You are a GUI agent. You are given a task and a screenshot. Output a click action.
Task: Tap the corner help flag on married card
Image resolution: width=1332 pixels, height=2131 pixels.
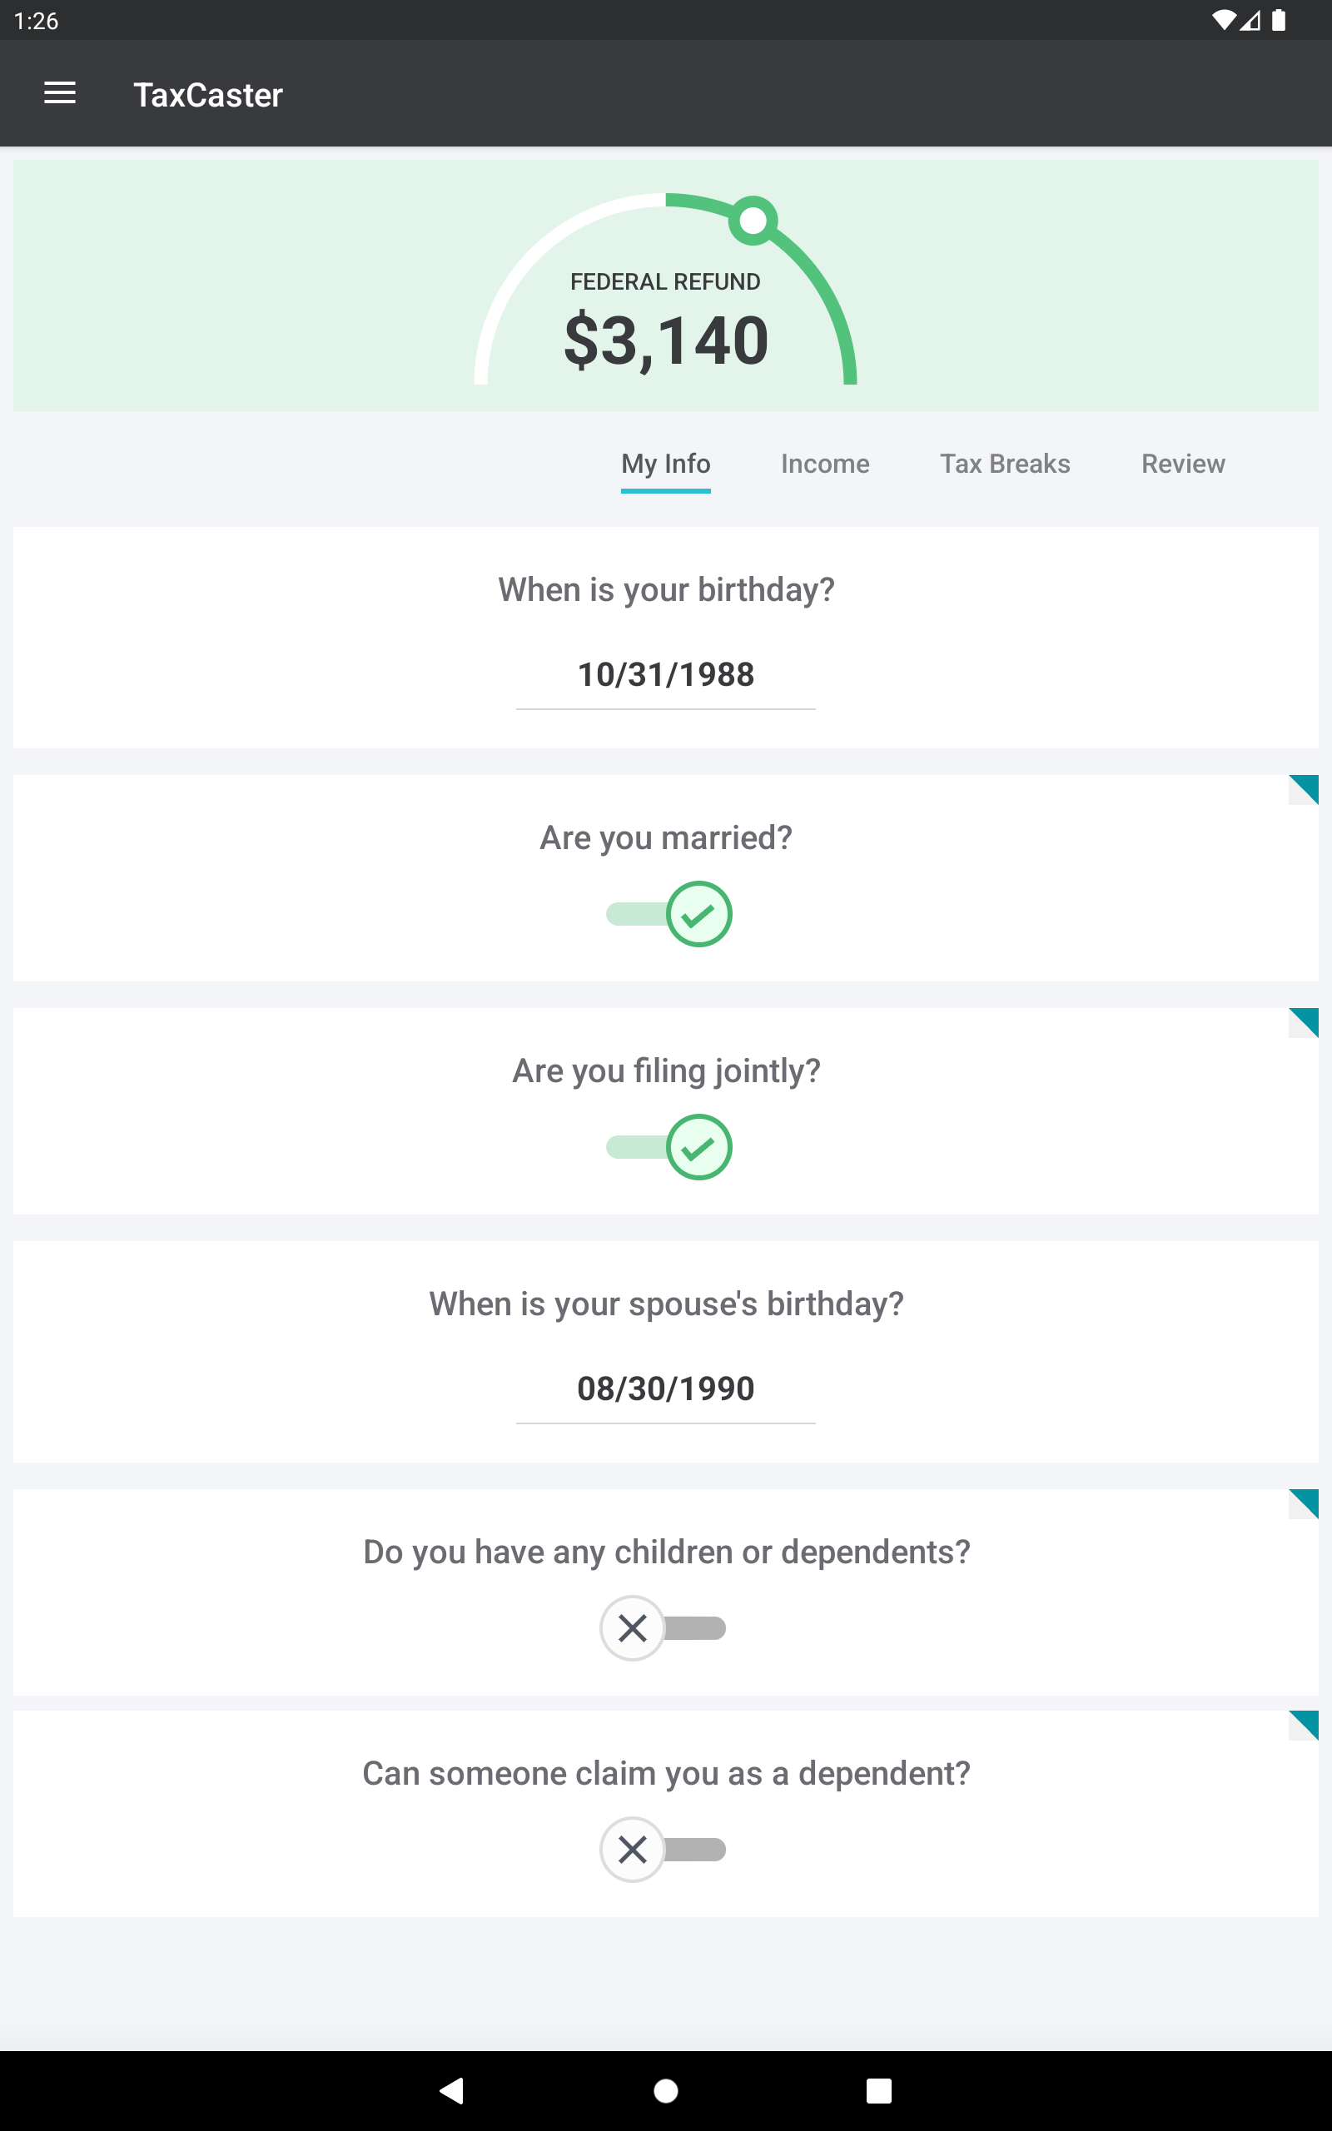(1303, 790)
